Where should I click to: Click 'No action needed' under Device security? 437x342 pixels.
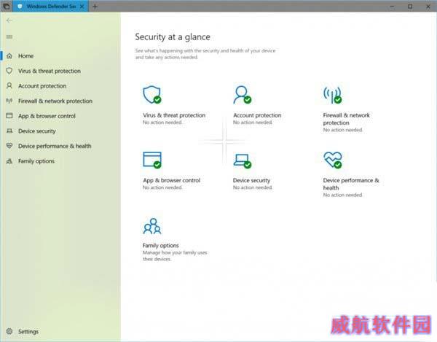click(253, 187)
